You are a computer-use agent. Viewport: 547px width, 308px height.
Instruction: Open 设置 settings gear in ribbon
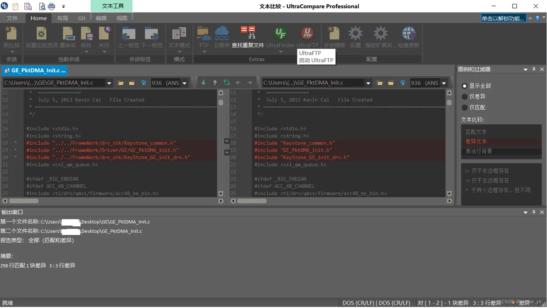tap(356, 37)
